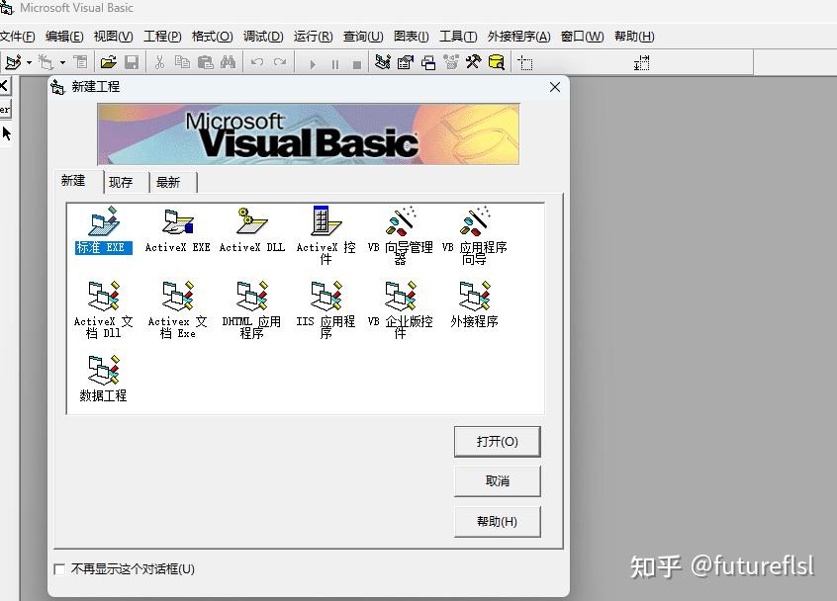Click the Add Standard EXE project toolbar icon

(13, 62)
